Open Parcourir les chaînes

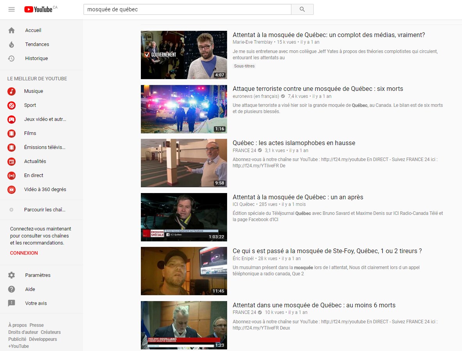pos(44,210)
